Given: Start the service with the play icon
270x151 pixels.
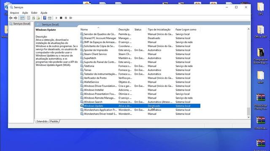Looking at the screenshot, I should pos(56,18).
